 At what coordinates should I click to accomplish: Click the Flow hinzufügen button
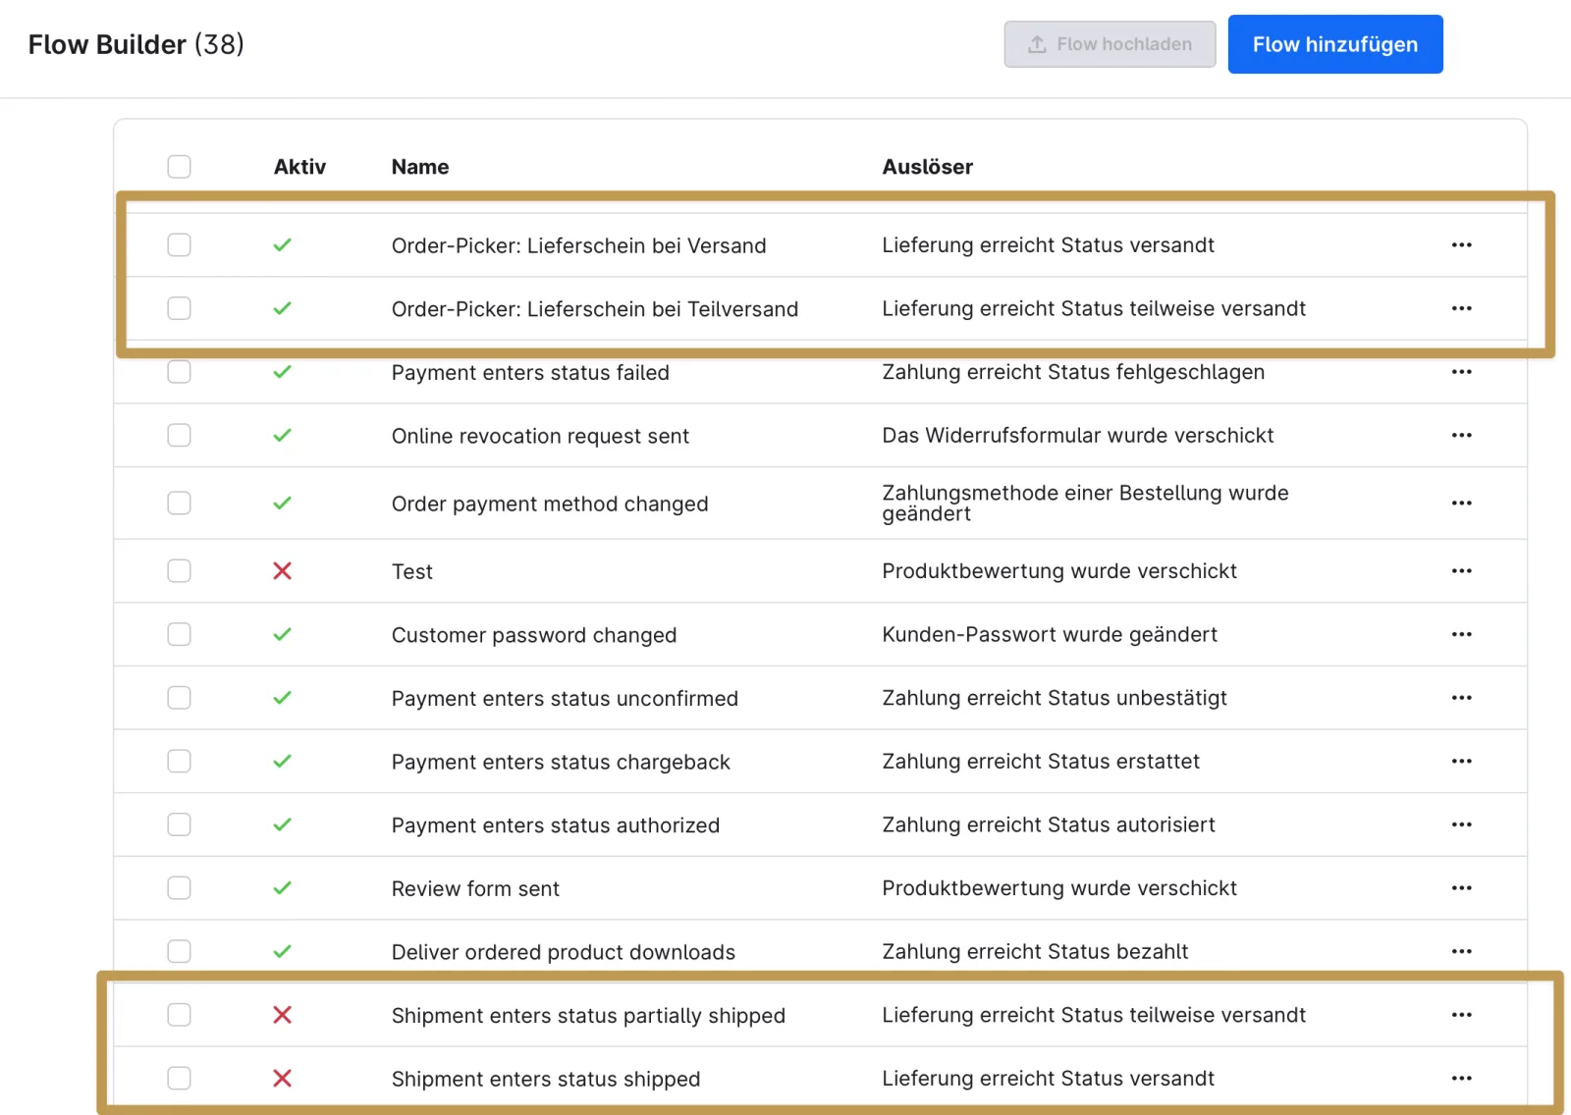1335,44
